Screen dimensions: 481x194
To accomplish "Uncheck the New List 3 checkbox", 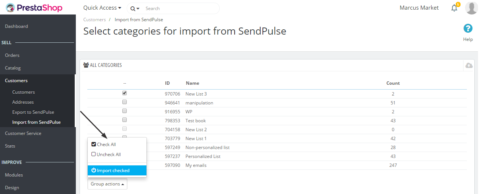I will click(125, 93).
